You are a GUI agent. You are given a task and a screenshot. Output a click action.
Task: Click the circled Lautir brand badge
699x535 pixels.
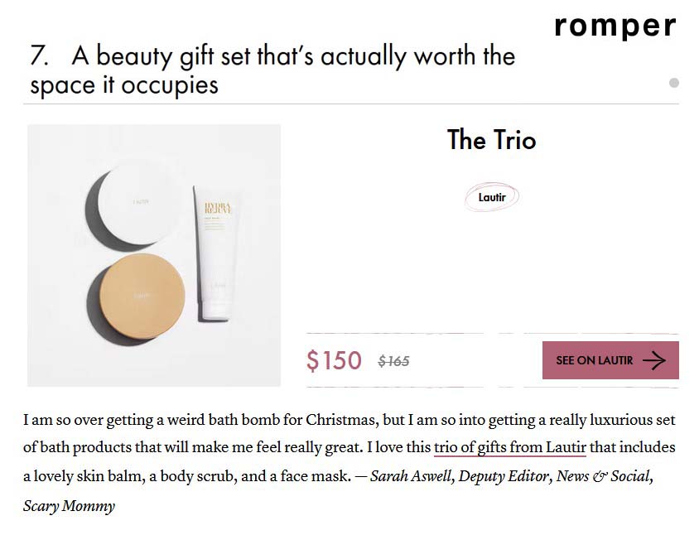coord(492,197)
